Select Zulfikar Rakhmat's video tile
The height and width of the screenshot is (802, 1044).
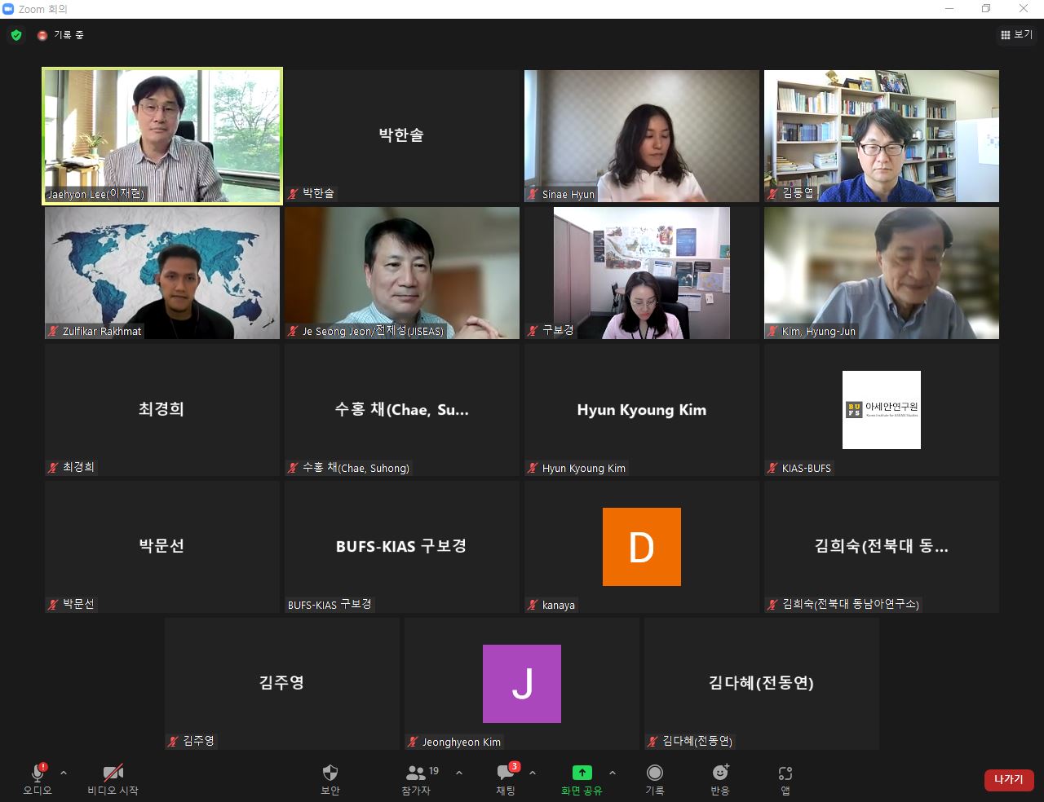pos(162,272)
